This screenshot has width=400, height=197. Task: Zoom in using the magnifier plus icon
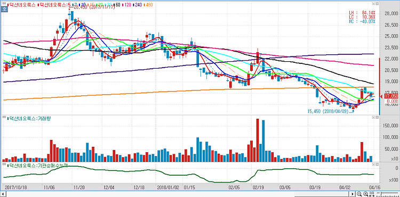[365, 194]
